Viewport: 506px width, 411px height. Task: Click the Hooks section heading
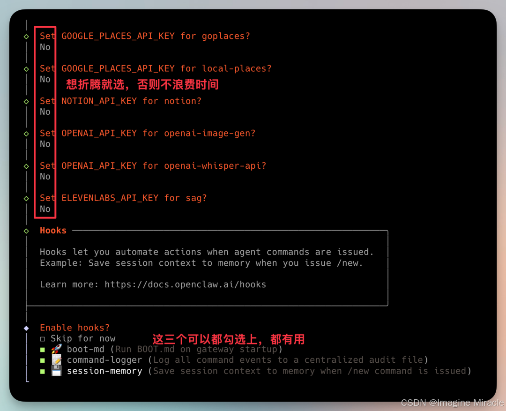(x=53, y=230)
